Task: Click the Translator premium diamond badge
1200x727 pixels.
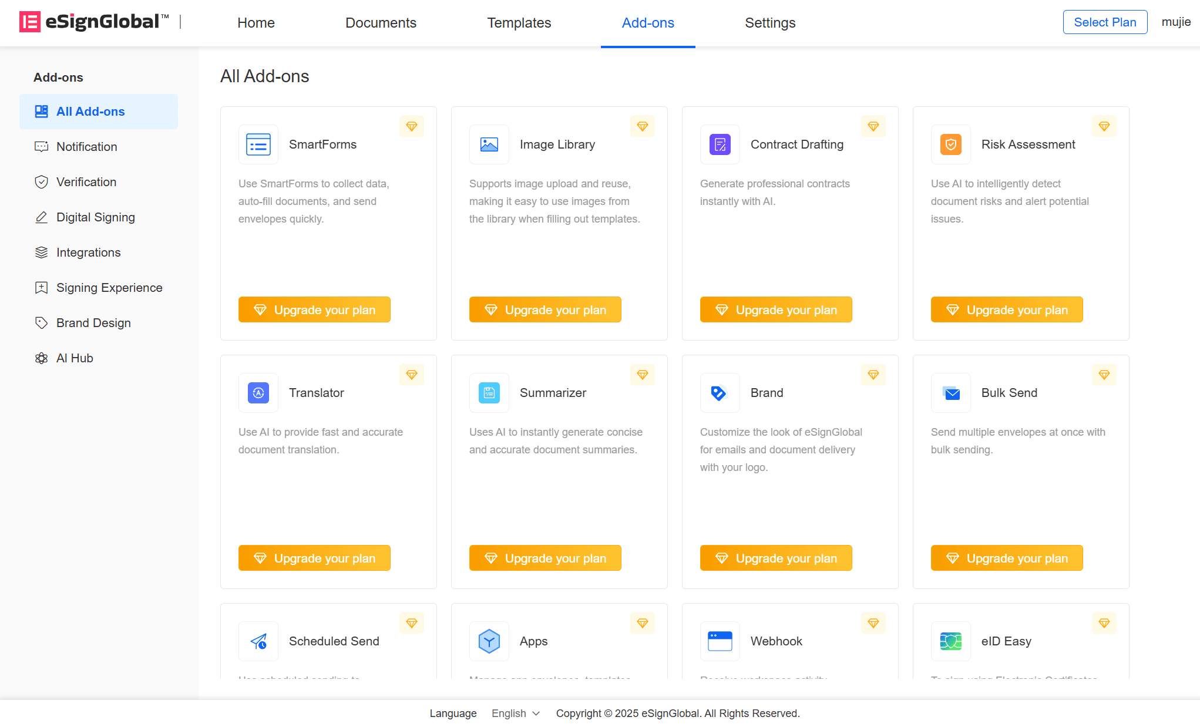Action: pyautogui.click(x=412, y=375)
